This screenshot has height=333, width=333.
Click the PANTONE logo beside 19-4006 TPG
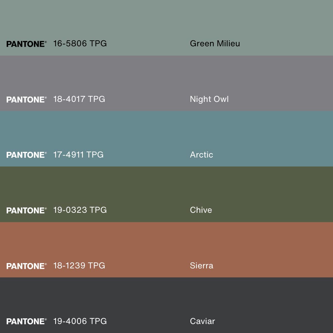coord(26,321)
